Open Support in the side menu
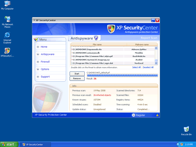Screen dimensions: 196x147 pos(45,77)
